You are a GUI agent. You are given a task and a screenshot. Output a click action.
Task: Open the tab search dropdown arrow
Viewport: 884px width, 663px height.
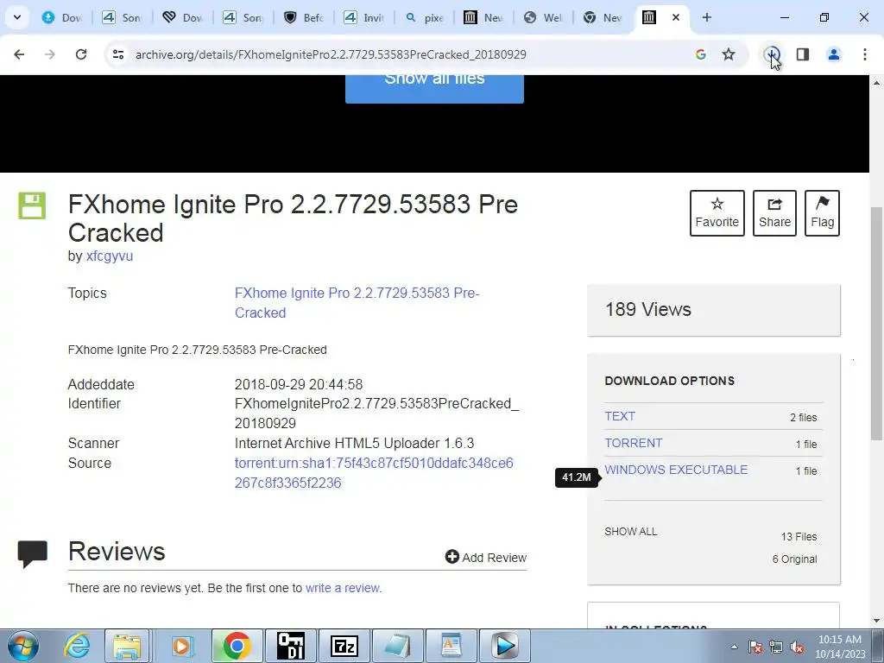pos(17,17)
